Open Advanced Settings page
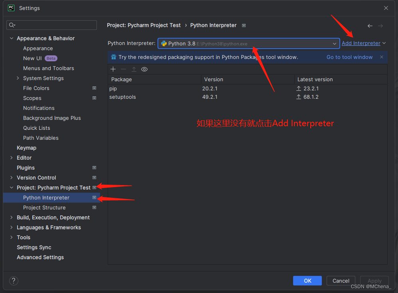Screen dimensions: 398x293 pyautogui.click(x=40, y=257)
